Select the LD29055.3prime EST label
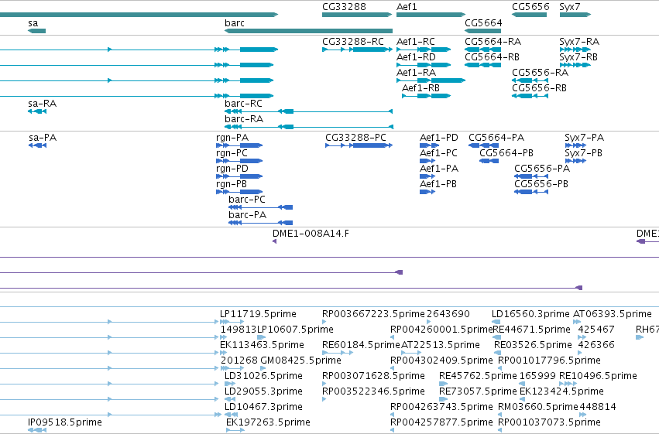The height and width of the screenshot is (434, 659). click(263, 391)
